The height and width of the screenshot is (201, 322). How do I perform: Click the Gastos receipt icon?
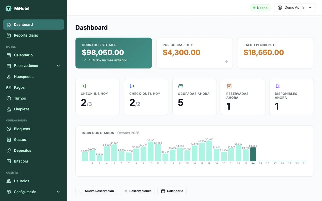(x=9, y=140)
